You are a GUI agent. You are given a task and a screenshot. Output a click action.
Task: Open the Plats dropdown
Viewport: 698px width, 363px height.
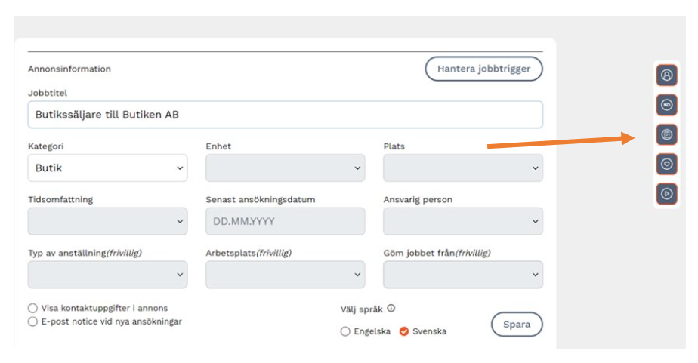(462, 168)
